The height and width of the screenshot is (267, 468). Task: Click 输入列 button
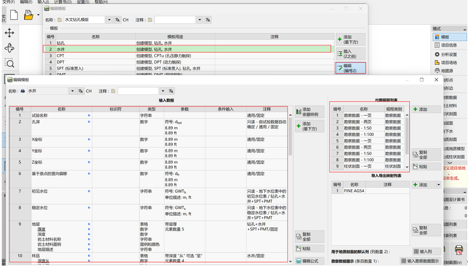(x=426, y=252)
